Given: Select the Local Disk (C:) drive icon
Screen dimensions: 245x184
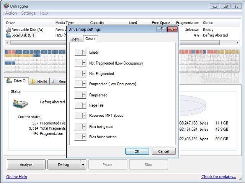Looking at the screenshot, I should 8,35.
